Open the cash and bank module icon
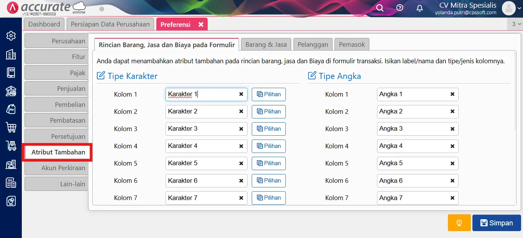This screenshot has height=238, width=523. pyautogui.click(x=11, y=91)
